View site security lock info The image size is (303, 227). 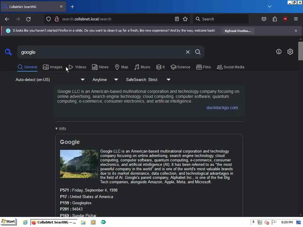coord(57,19)
